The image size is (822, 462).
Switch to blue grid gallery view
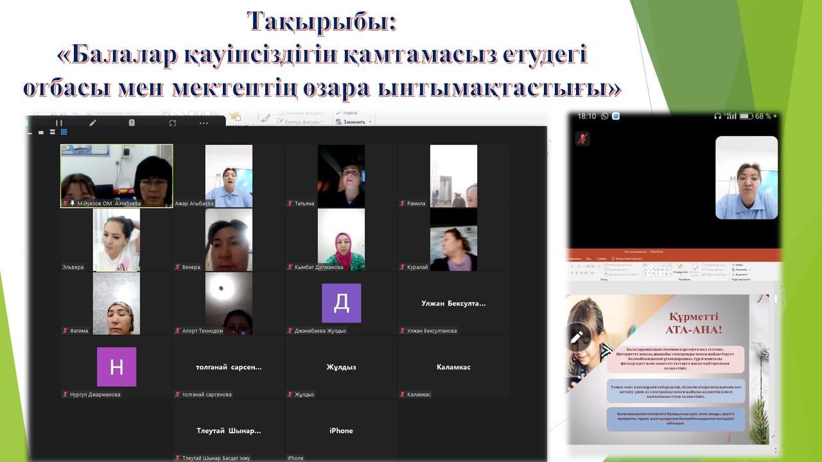[x=64, y=132]
